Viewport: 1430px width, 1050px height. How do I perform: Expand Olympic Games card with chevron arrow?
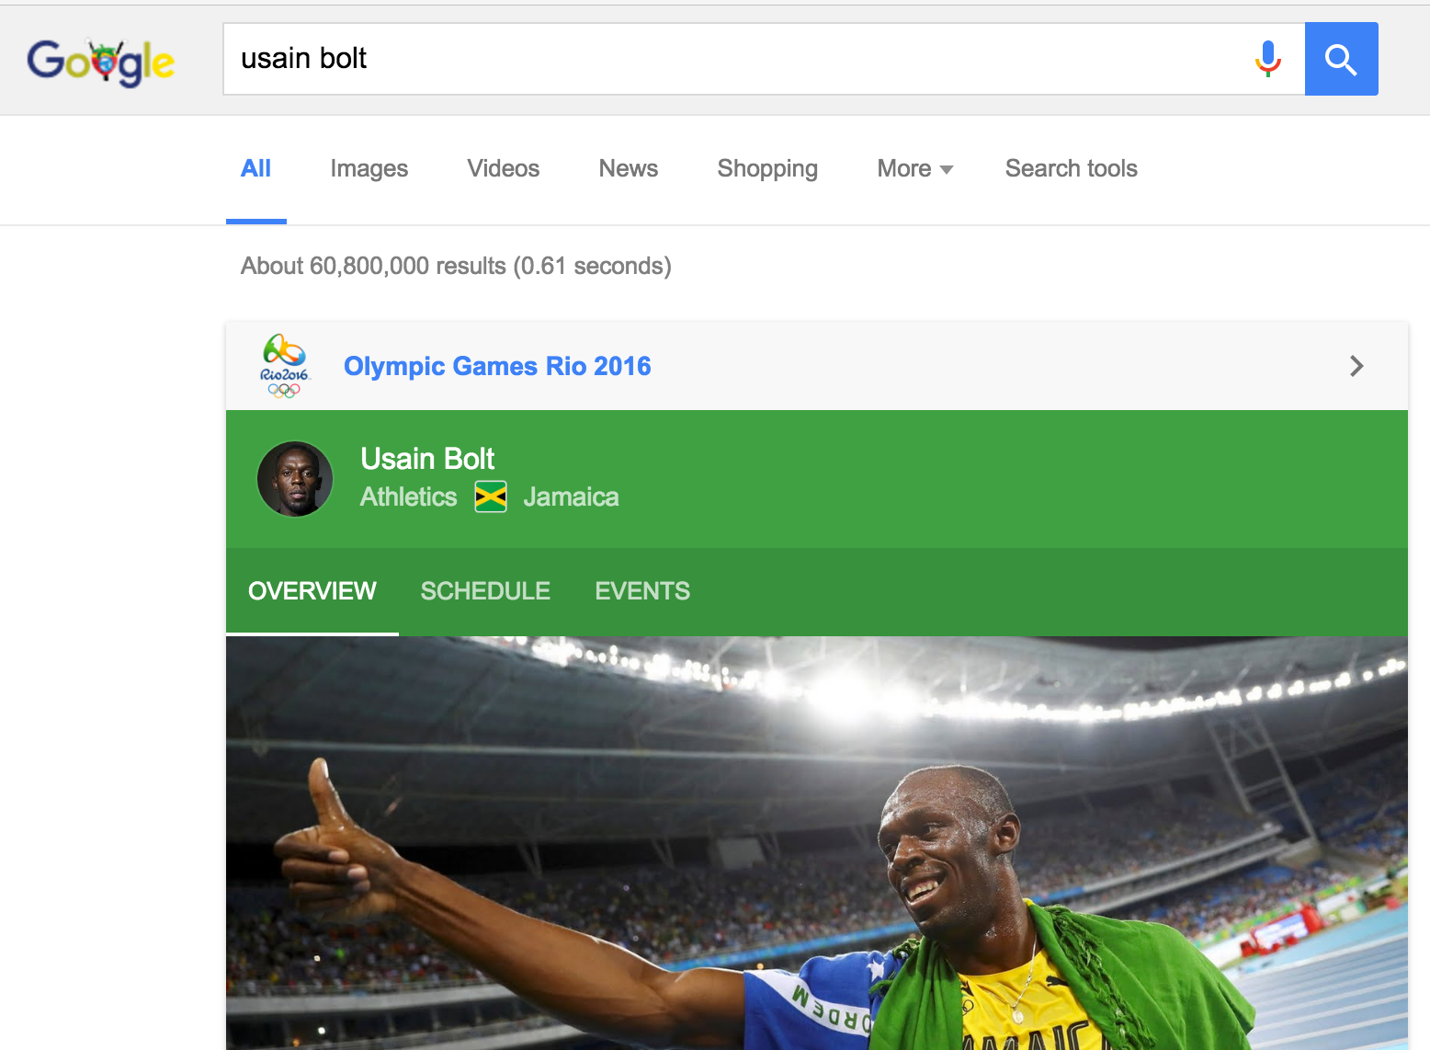[1356, 366]
